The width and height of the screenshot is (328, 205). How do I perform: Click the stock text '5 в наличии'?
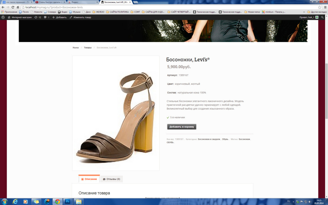coord(177,117)
